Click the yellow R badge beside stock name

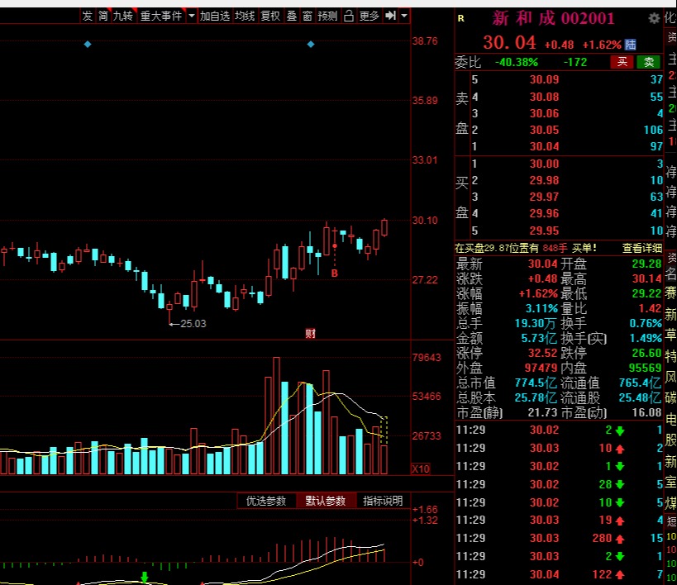[460, 18]
